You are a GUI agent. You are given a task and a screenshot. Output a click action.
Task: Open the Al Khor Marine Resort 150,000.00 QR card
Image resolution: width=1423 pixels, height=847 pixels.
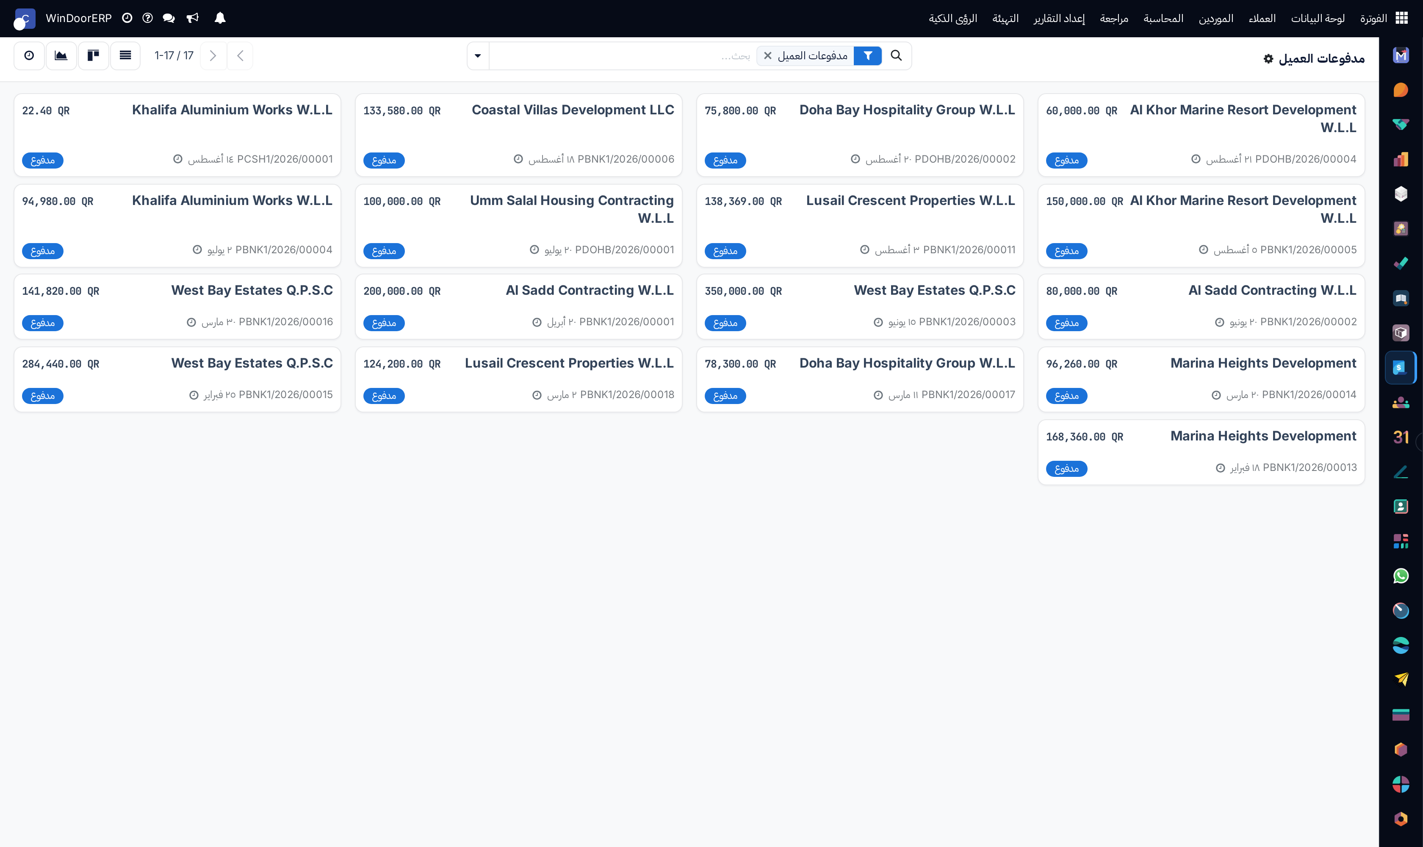pyautogui.click(x=1201, y=225)
